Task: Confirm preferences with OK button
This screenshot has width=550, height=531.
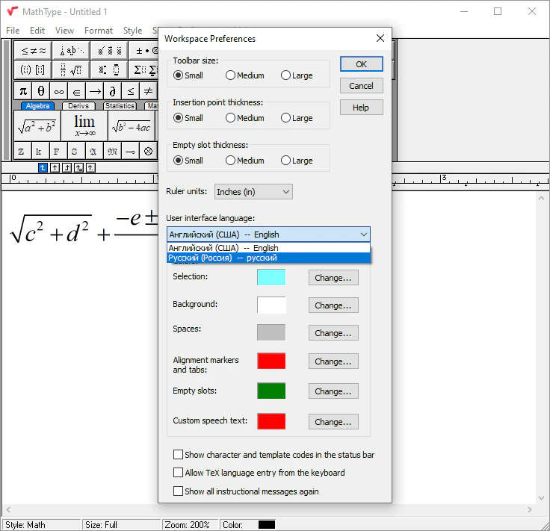Action: (361, 64)
